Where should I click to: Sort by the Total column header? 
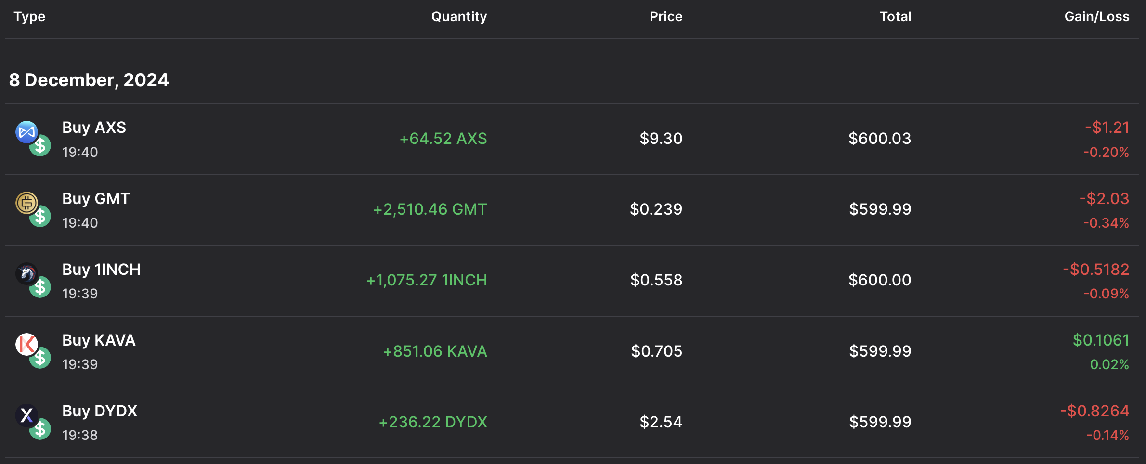[895, 17]
